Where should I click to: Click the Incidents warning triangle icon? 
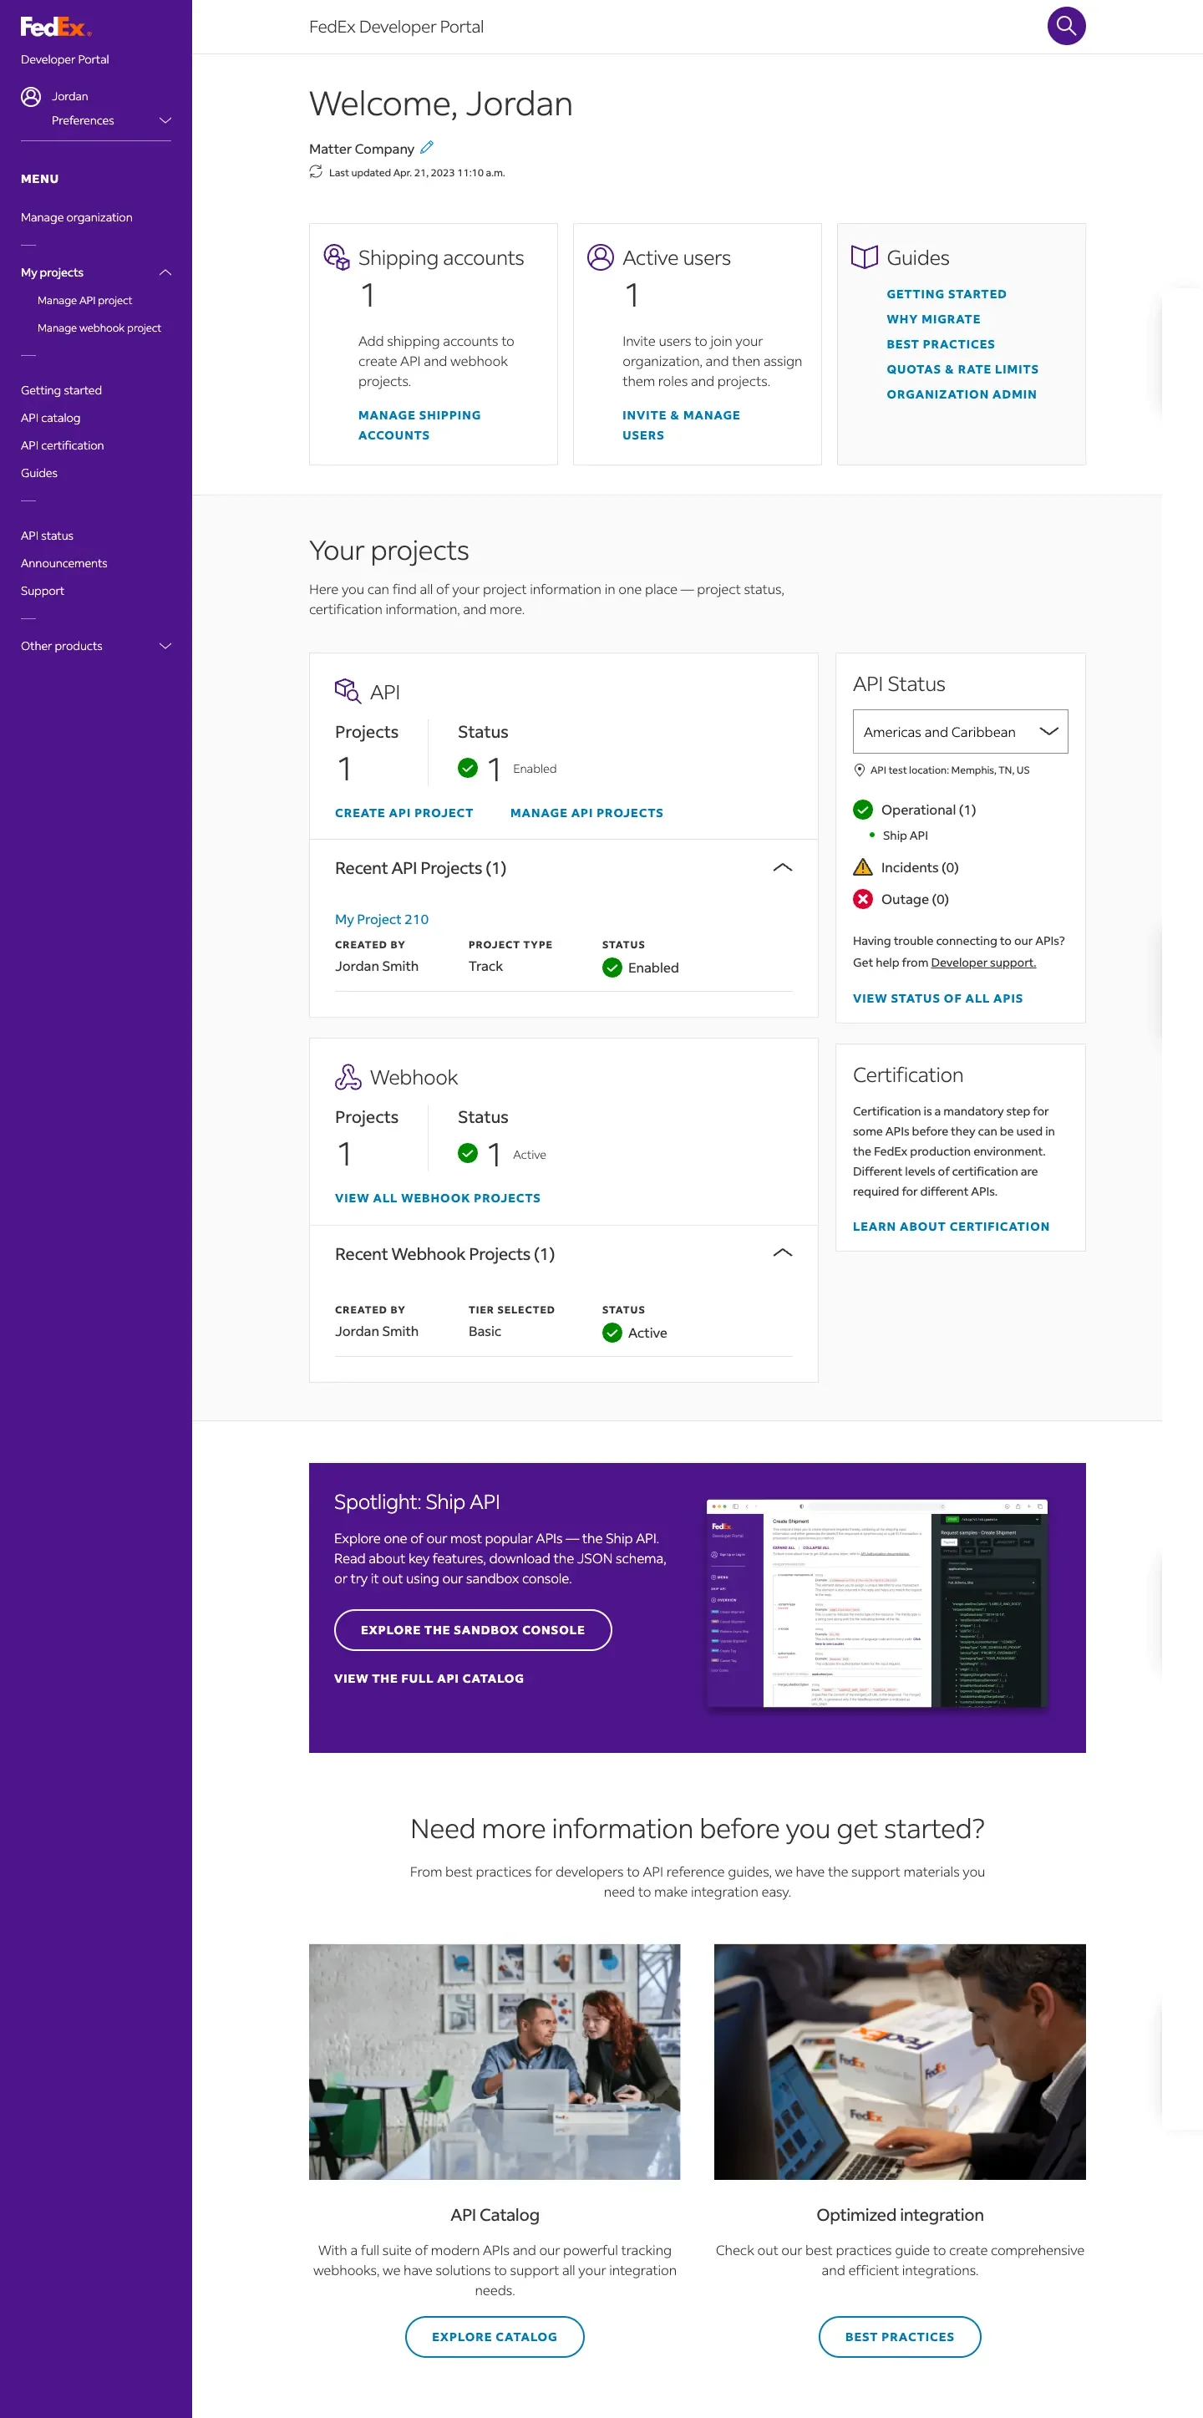[862, 866]
